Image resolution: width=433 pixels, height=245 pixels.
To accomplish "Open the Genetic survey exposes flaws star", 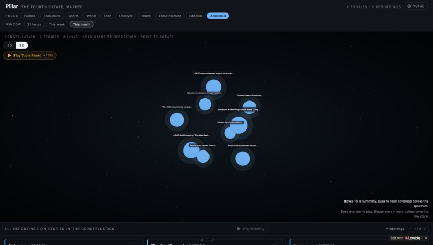I will pyautogui.click(x=204, y=157).
